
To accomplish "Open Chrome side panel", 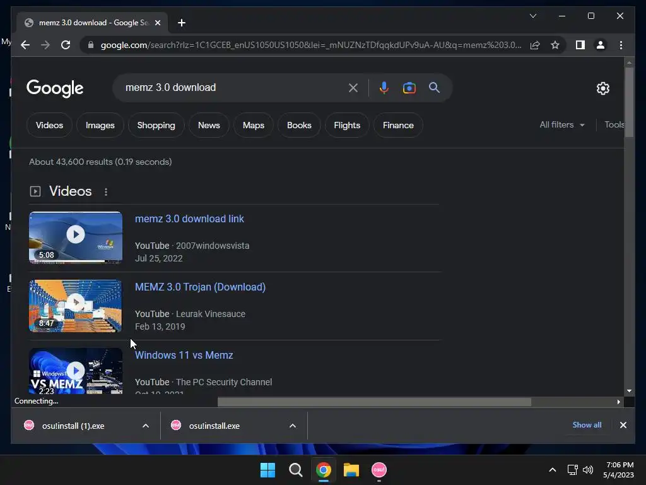I will pos(580,45).
